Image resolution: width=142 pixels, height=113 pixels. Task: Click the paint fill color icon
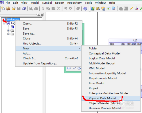(x=136, y=9)
